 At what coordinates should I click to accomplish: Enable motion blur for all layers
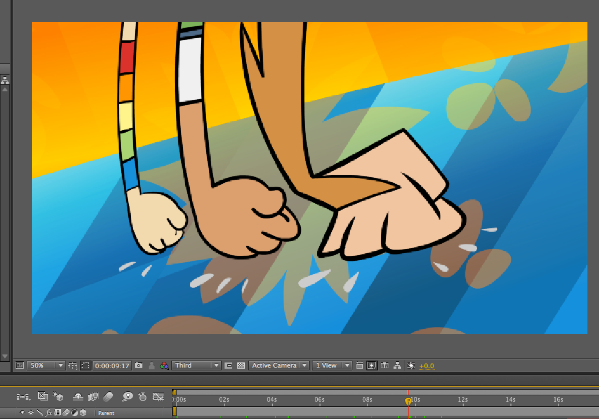point(108,396)
